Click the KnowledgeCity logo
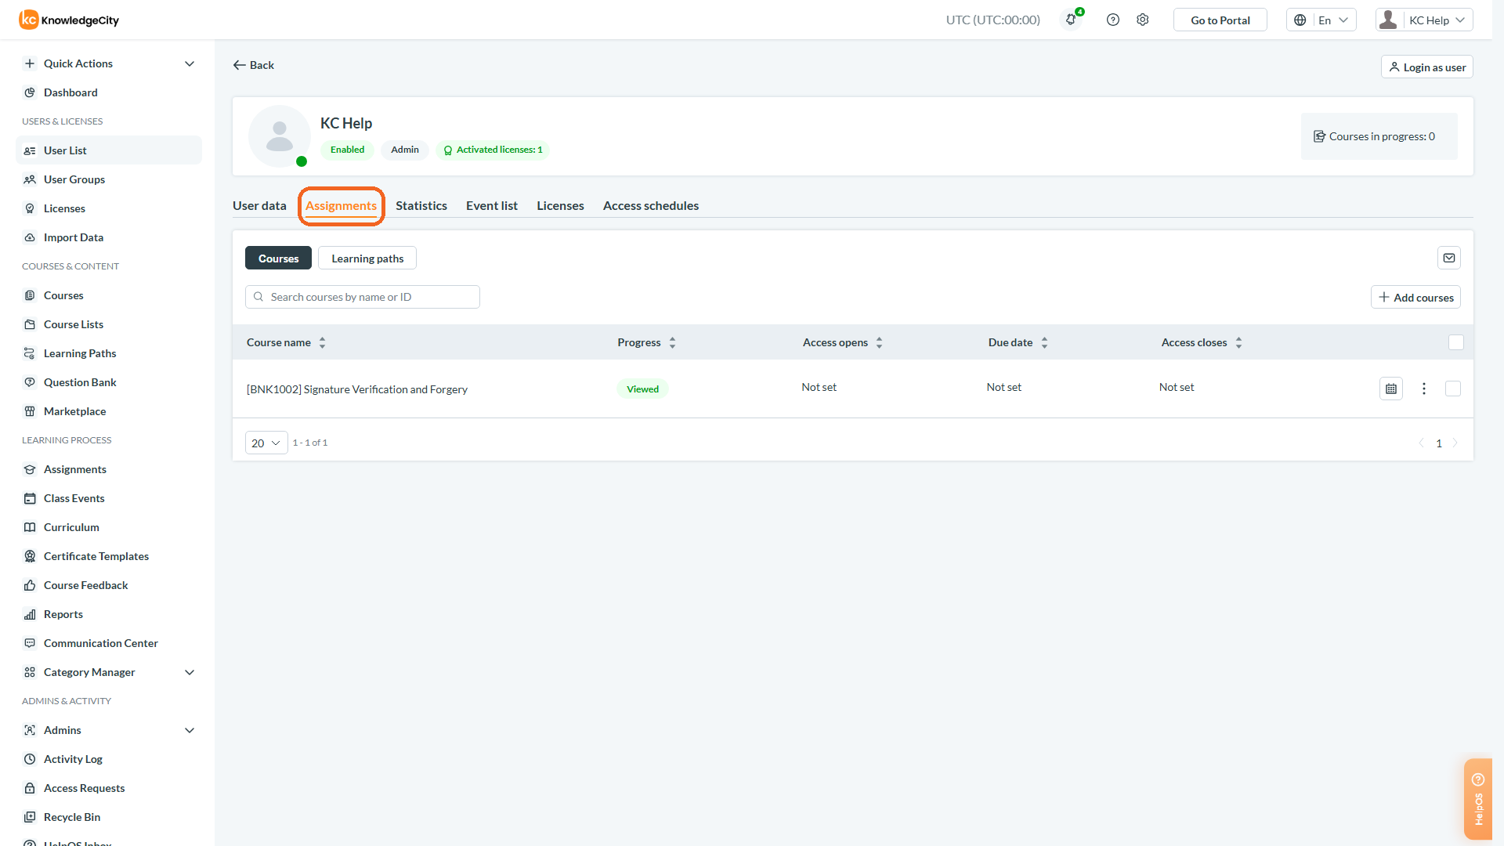Viewport: 1504px width, 846px height. click(69, 20)
